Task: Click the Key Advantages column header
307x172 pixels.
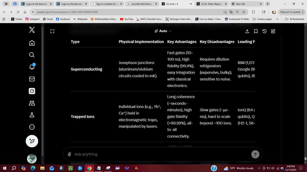Action: (x=182, y=42)
